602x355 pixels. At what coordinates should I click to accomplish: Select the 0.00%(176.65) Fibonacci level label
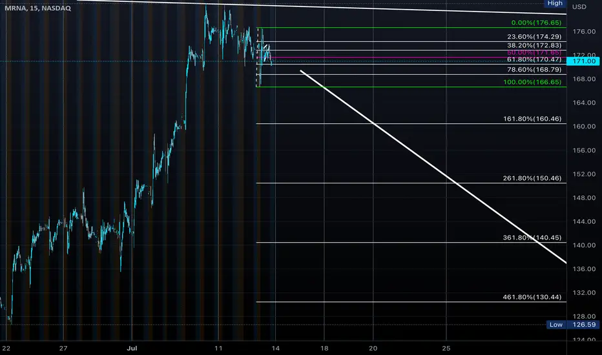(536, 23)
